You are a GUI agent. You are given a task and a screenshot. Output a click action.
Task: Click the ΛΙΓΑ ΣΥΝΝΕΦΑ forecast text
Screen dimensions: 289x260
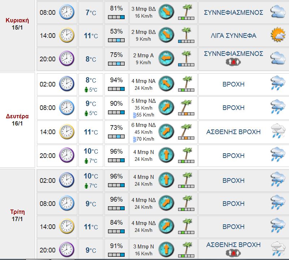(233, 35)
